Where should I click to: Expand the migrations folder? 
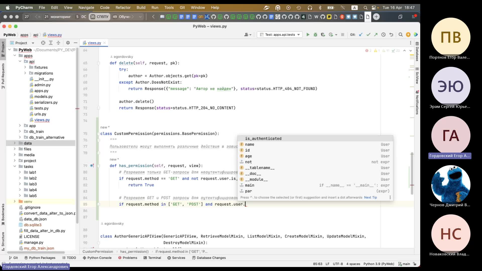point(25,73)
